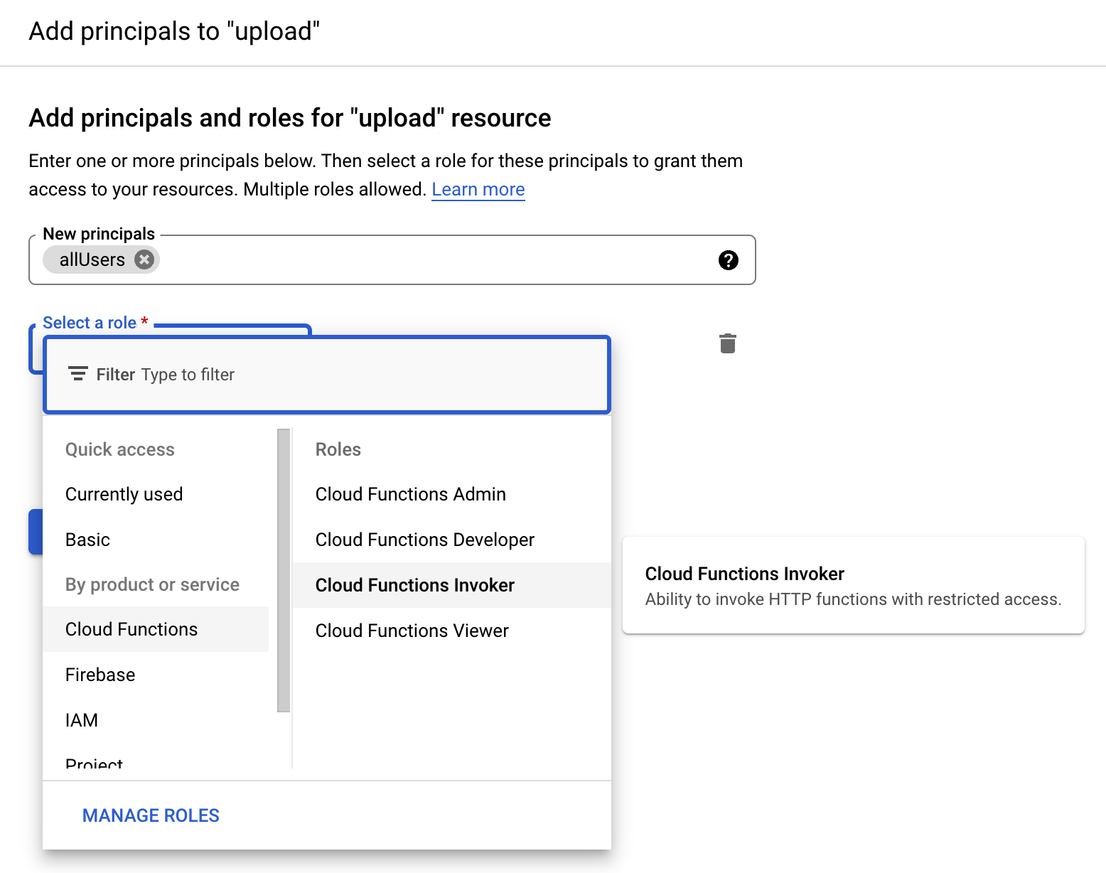1106x873 pixels.
Task: Open help for New principals field
Action: [728, 260]
